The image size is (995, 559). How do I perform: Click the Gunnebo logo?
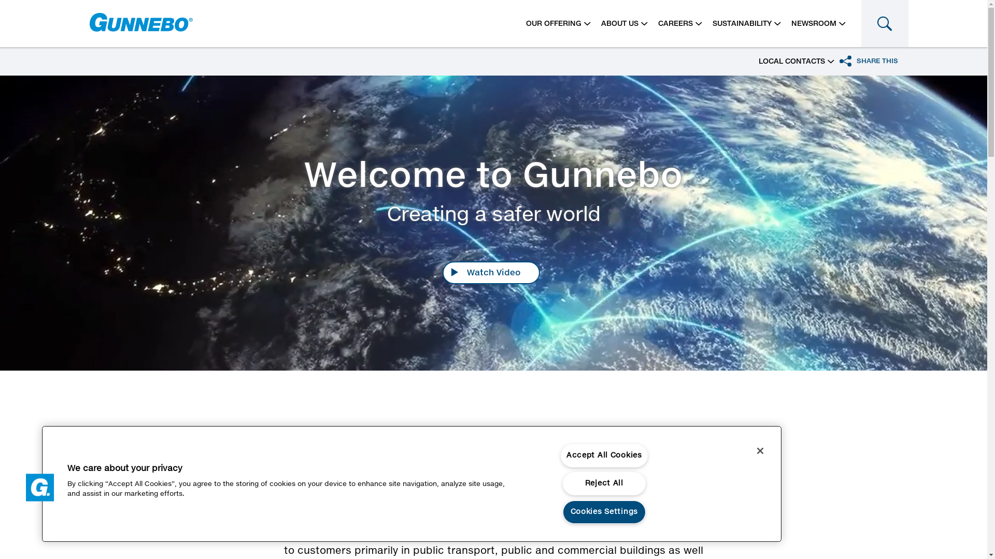(x=141, y=23)
